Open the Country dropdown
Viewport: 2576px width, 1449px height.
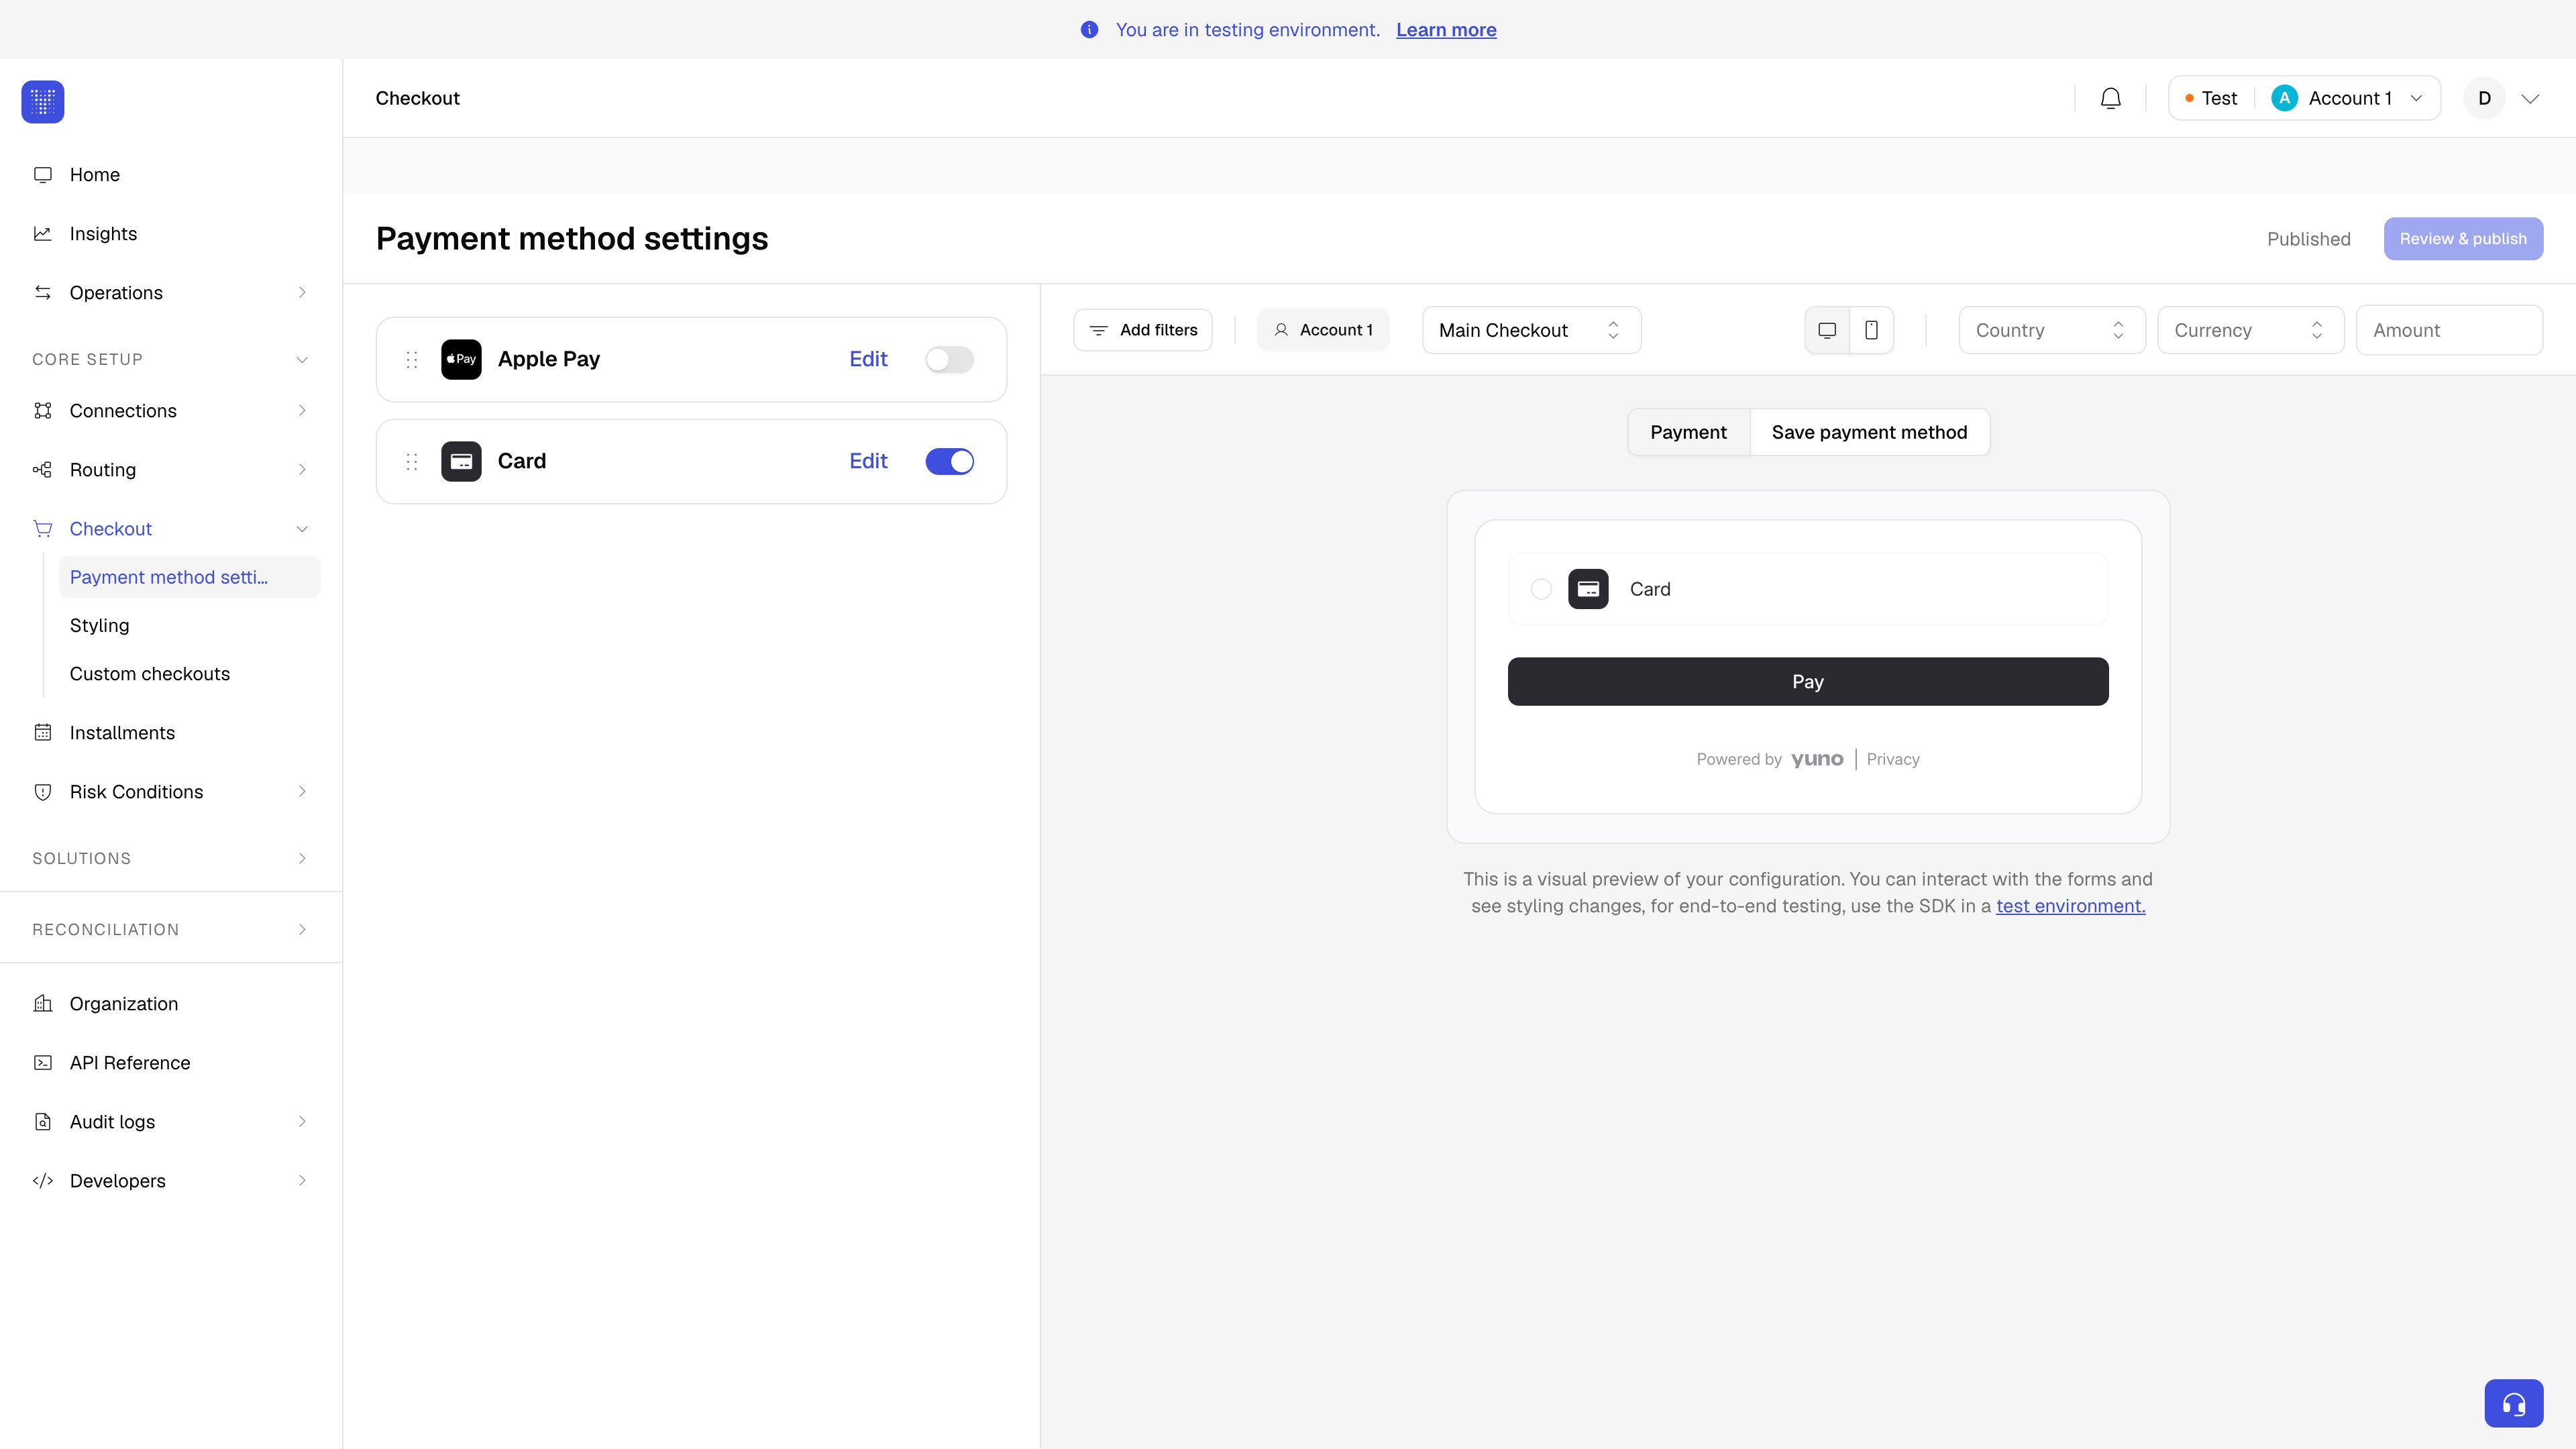point(2051,330)
